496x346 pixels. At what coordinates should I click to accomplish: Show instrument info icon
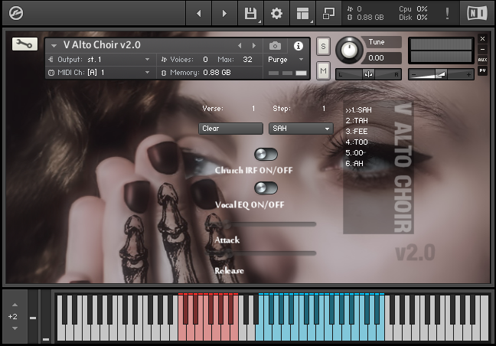point(299,46)
